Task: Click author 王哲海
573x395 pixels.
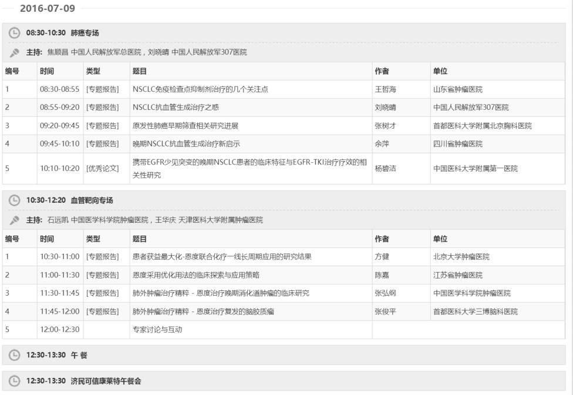Action: click(385, 89)
